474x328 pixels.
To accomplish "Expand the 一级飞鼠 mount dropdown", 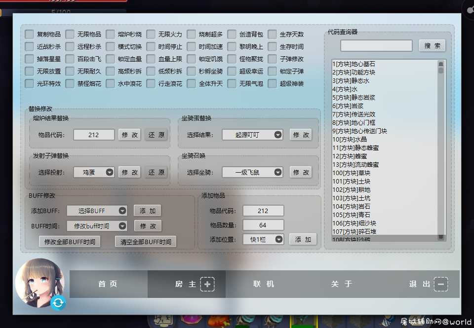I will pyautogui.click(x=252, y=172).
